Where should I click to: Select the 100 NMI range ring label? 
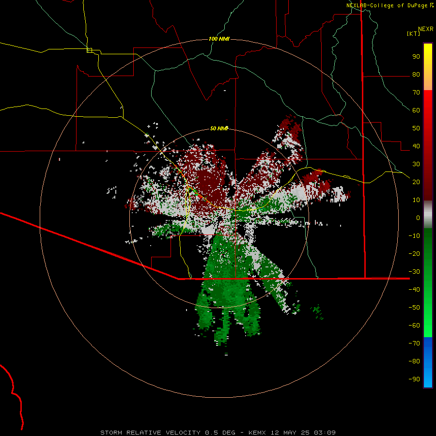coord(219,39)
